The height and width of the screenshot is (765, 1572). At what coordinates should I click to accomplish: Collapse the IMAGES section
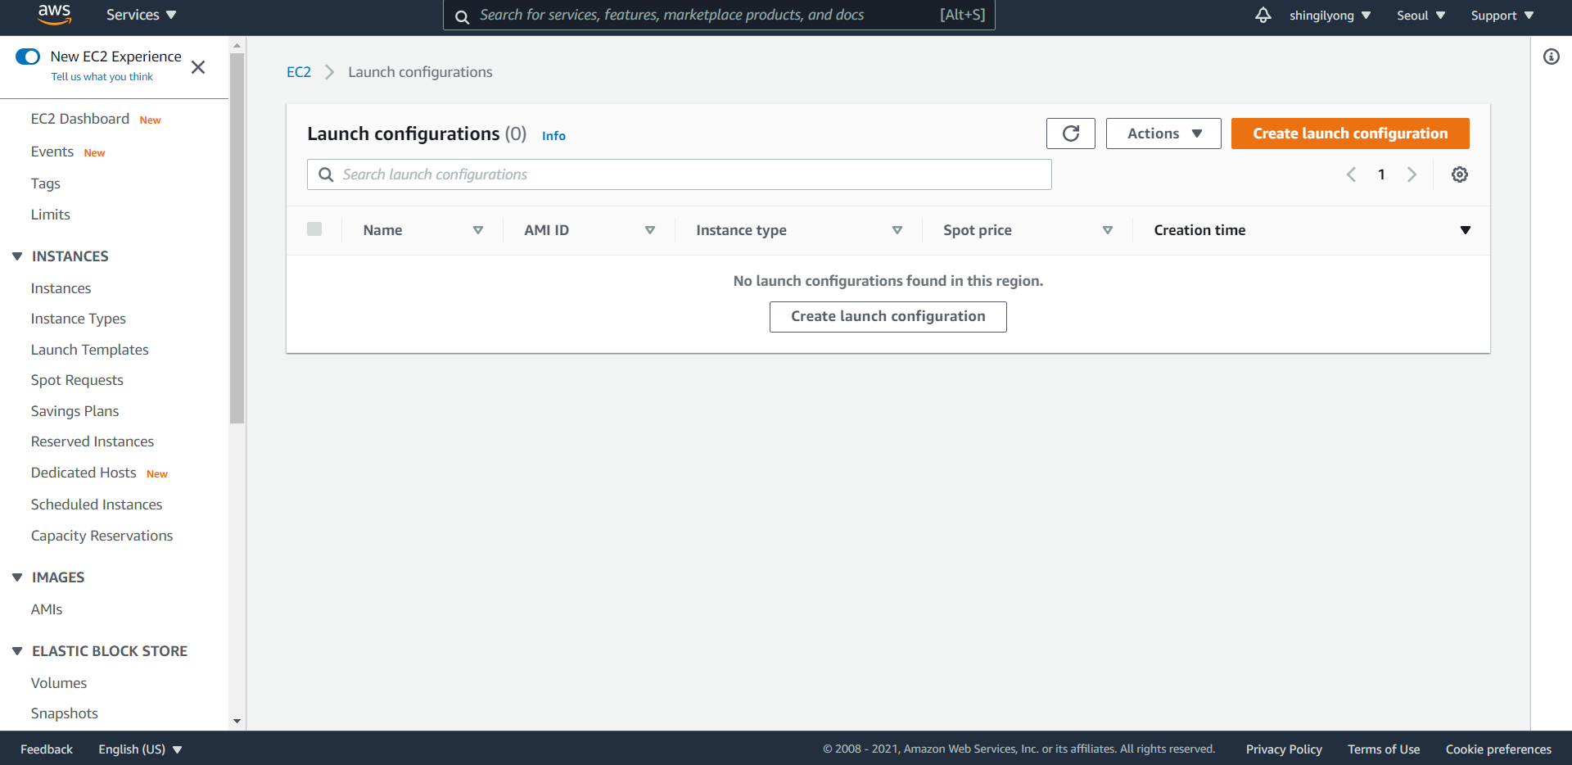(x=17, y=577)
